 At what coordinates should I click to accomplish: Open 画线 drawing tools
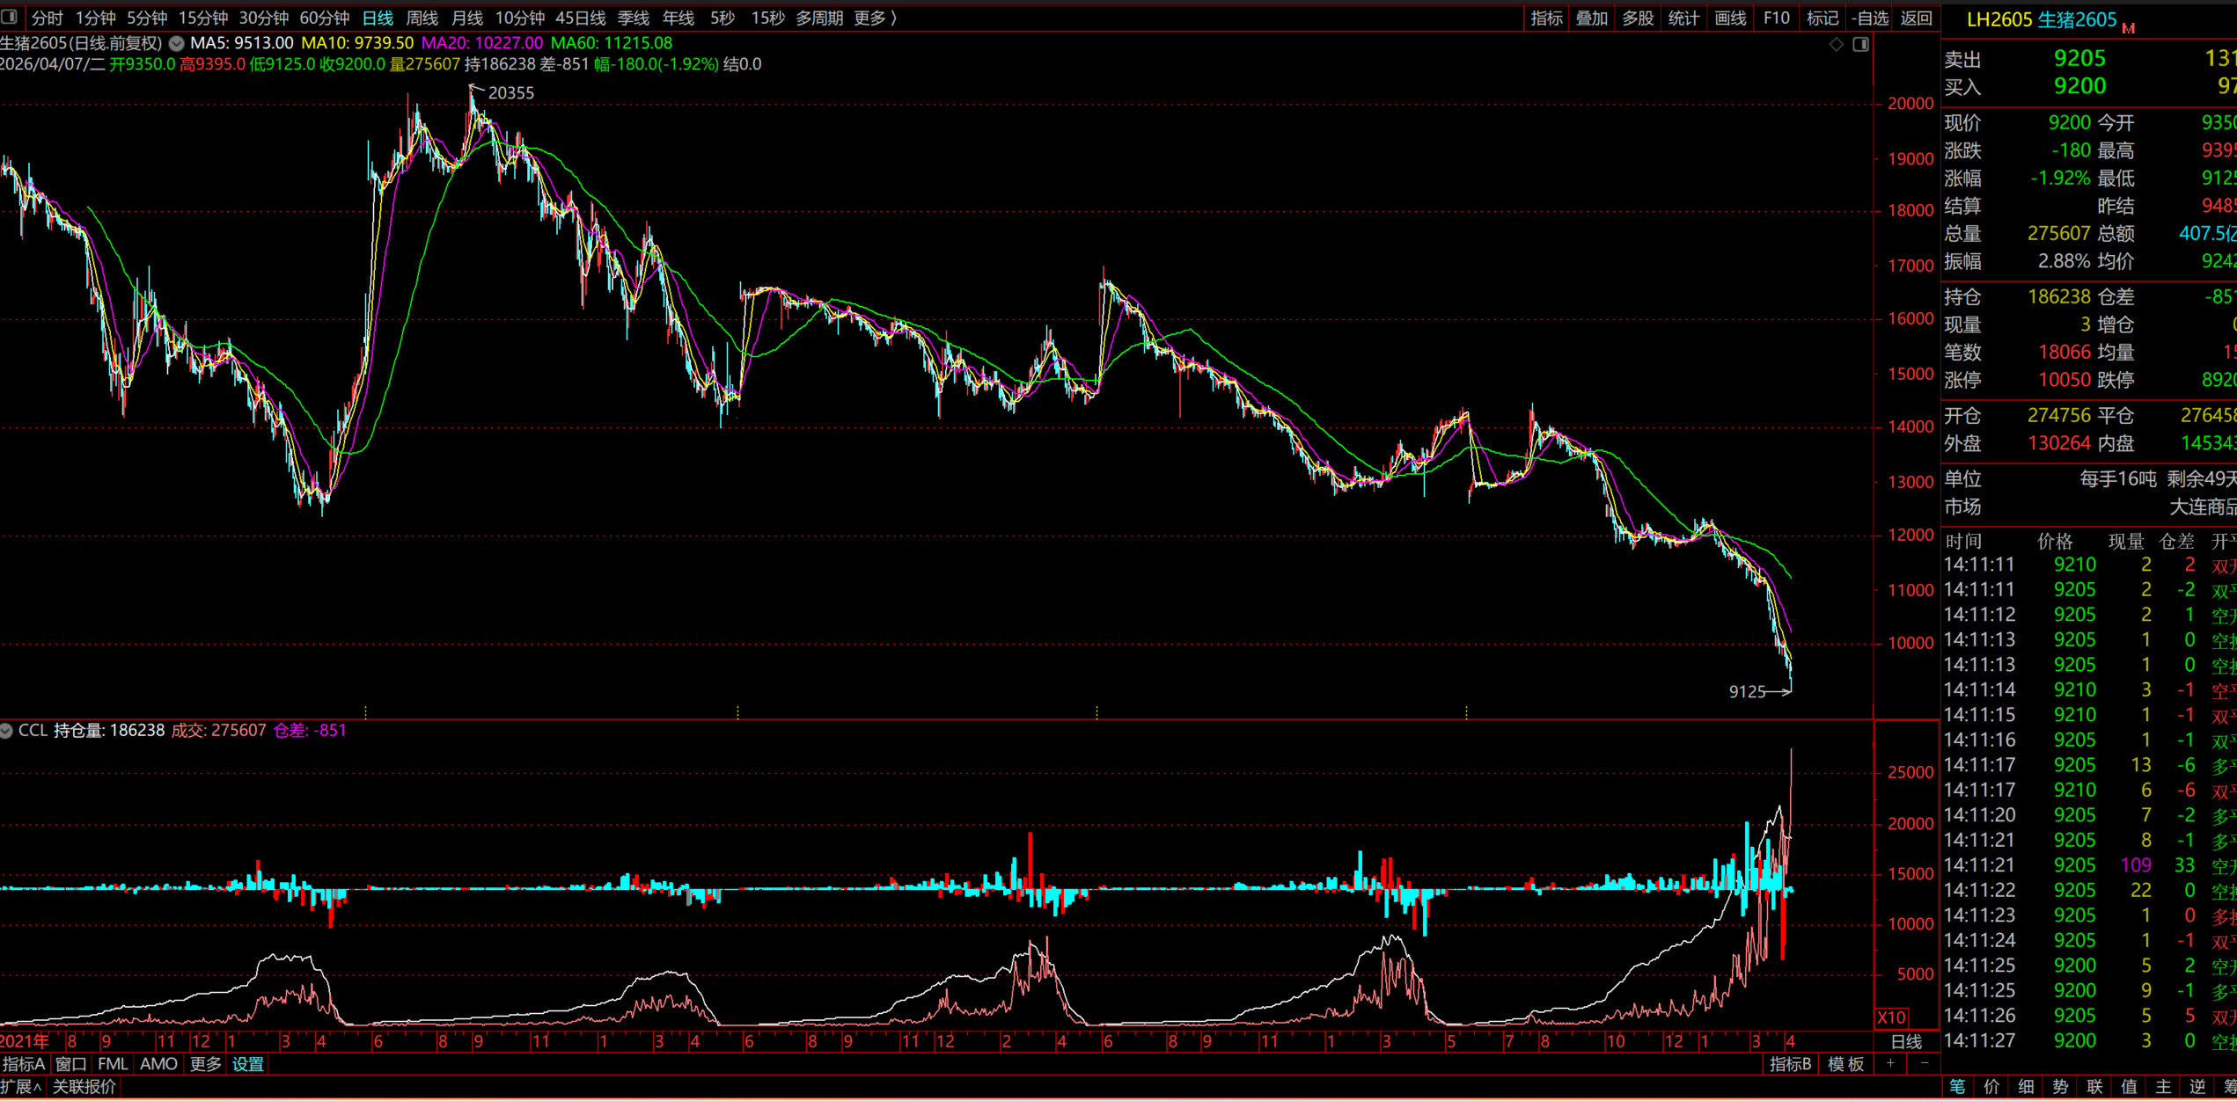point(1730,18)
